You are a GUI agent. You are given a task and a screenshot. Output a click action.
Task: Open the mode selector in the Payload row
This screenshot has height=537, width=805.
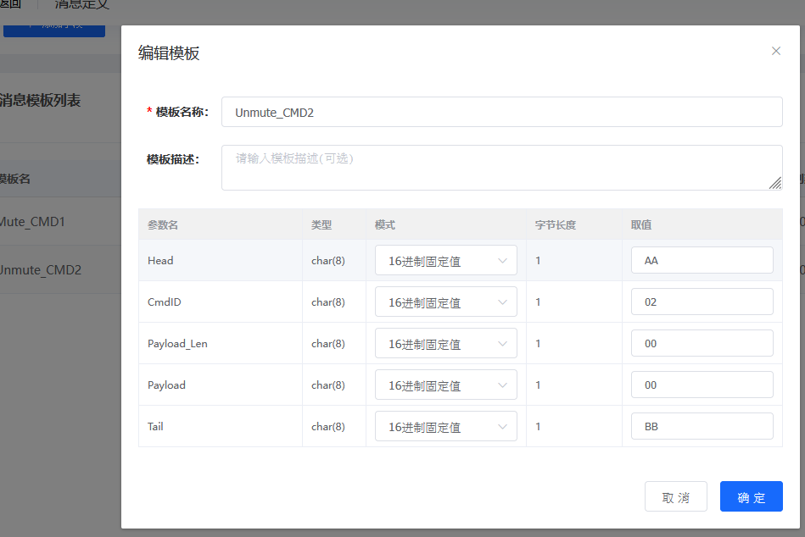(445, 385)
